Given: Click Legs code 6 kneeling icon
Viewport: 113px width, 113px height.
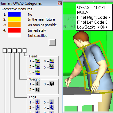Looking at the screenshot, I should 52,102.
